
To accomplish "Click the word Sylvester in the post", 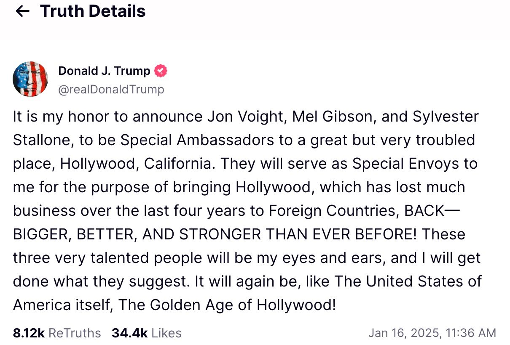I will click(446, 117).
